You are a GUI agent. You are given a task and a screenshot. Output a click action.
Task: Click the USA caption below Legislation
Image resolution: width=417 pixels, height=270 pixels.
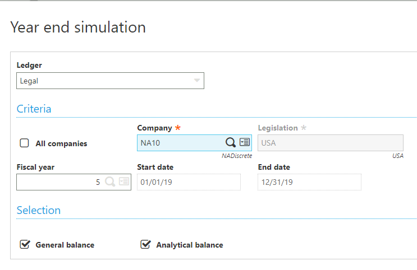[x=397, y=156]
